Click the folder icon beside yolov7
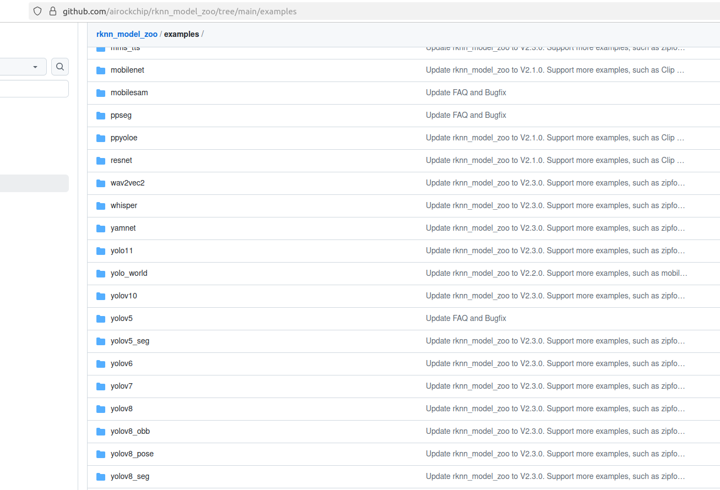Viewport: 720px width, 490px height. click(101, 386)
